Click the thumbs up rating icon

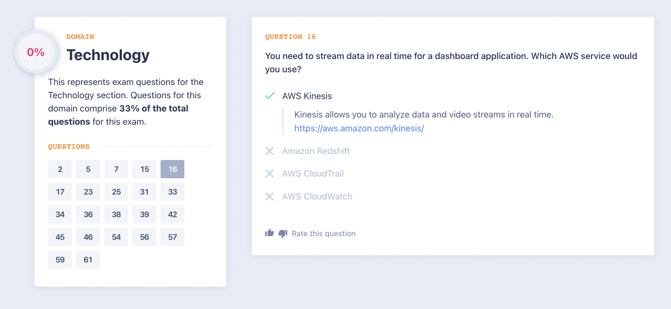click(269, 233)
